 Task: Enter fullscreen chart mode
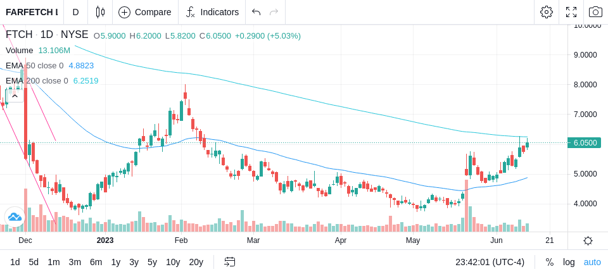(571, 12)
